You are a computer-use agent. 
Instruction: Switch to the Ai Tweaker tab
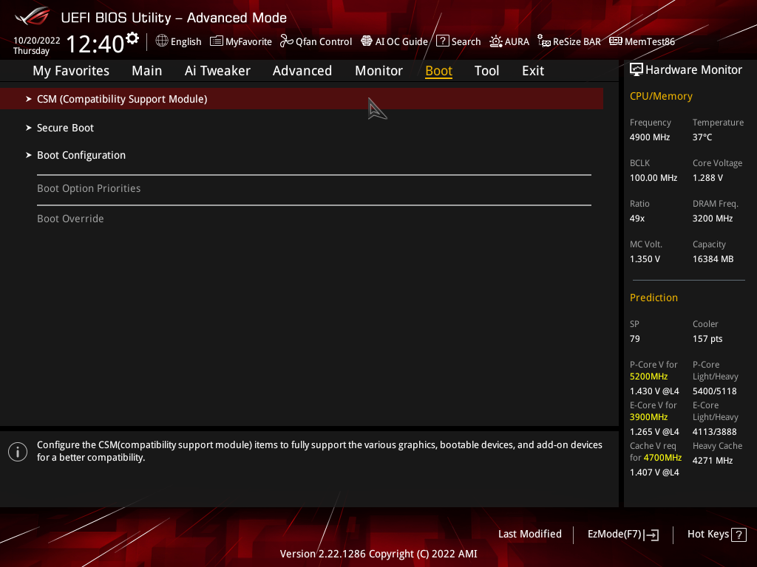click(217, 71)
